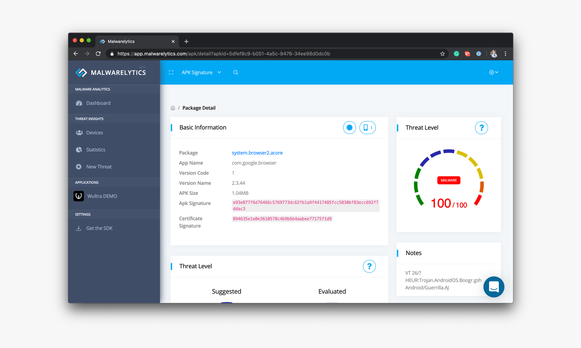This screenshot has height=348, width=581.
Task: Select the Malwarelytics browser tab
Action: coord(137,41)
